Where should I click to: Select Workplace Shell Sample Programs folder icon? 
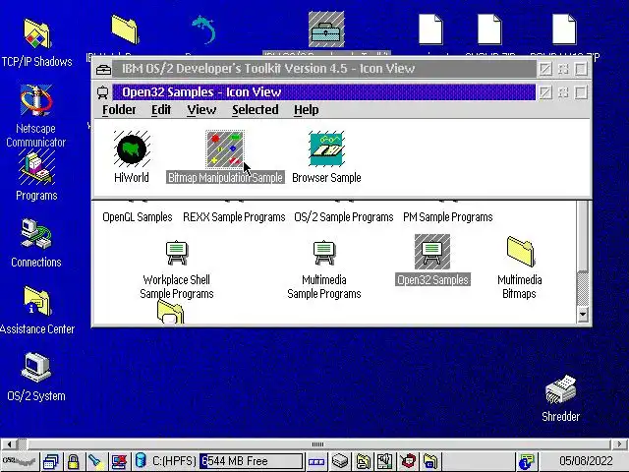(177, 253)
